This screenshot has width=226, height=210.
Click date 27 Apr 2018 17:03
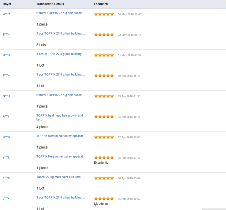(129, 137)
